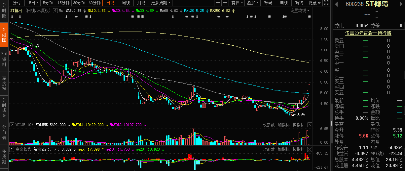Click the MA5:4.35 indicator label
The image size is (405, 171).
(x=73, y=11)
